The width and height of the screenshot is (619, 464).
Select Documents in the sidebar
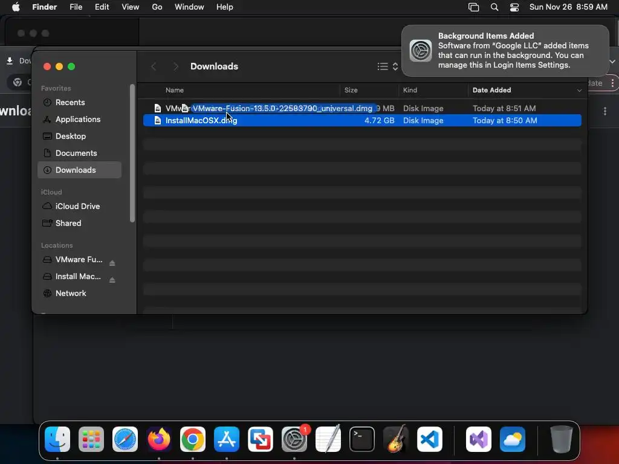(79, 153)
